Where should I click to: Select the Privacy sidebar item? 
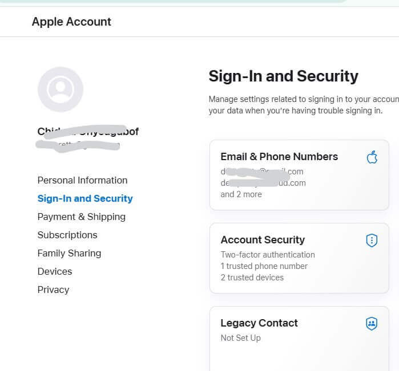pos(53,290)
